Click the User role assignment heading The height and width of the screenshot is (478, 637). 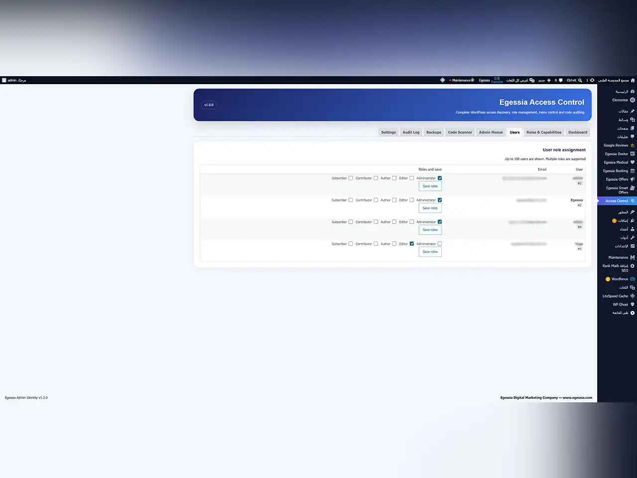coord(564,150)
